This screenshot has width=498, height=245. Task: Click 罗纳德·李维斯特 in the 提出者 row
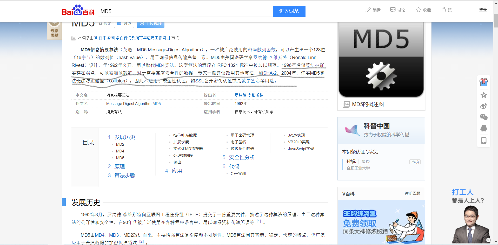pos(249,95)
